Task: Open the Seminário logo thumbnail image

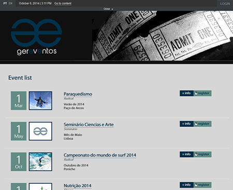Action: [x=40, y=131]
